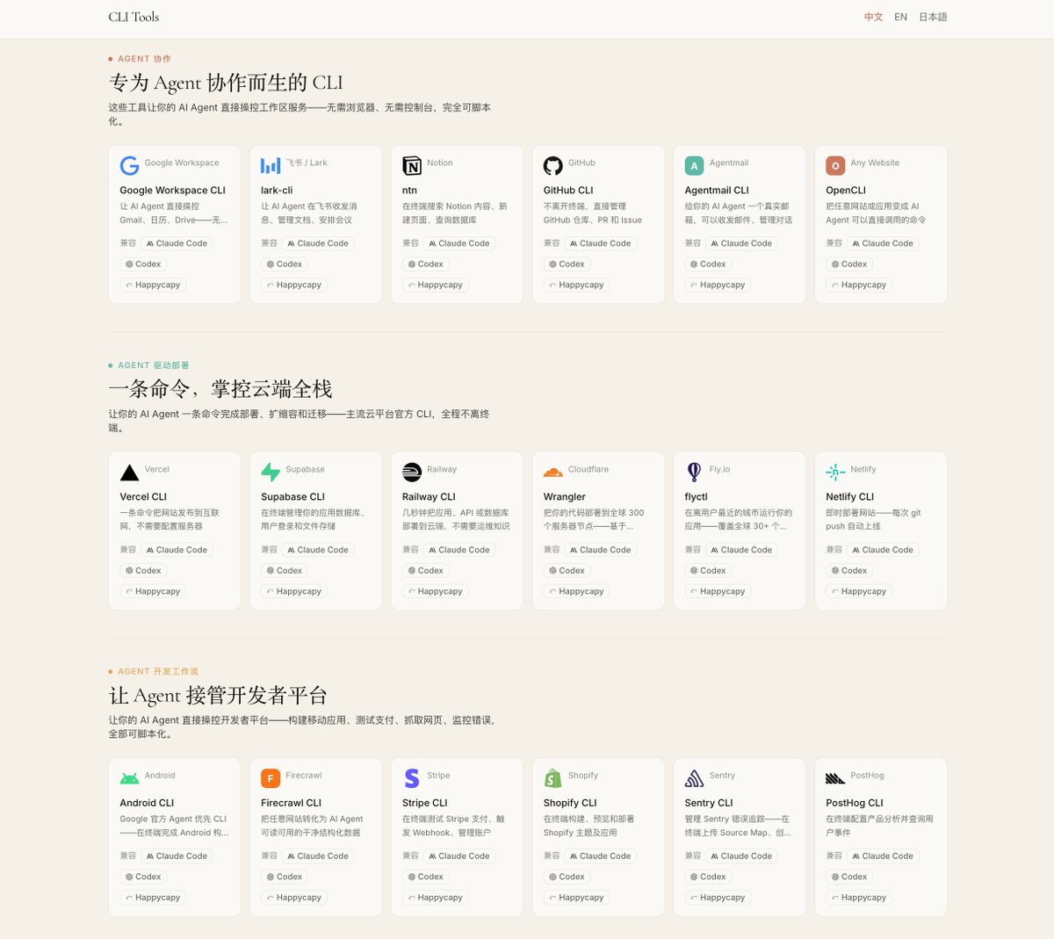1054x939 pixels.
Task: Click Codex tag on Supabase CLI card
Action: 285,571
